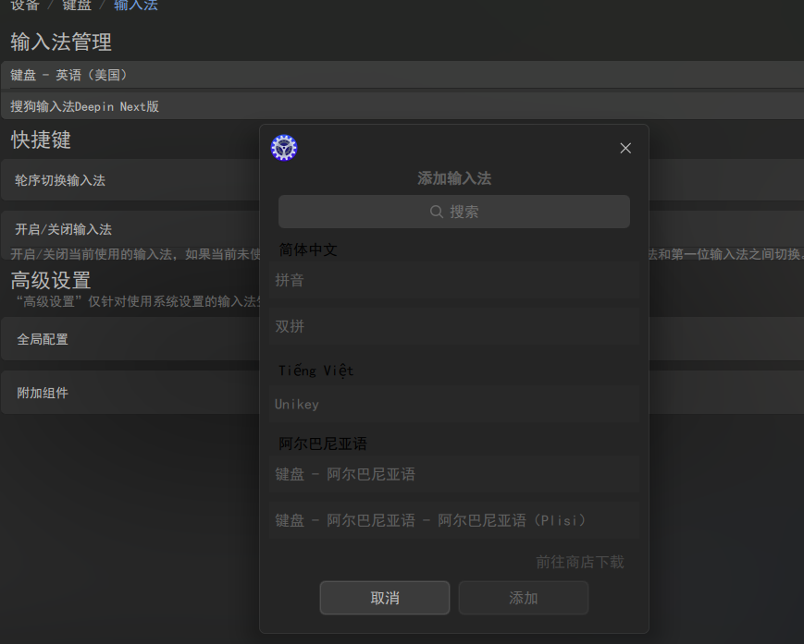The height and width of the screenshot is (644, 804).
Task: Click the 添加 button
Action: [523, 598]
